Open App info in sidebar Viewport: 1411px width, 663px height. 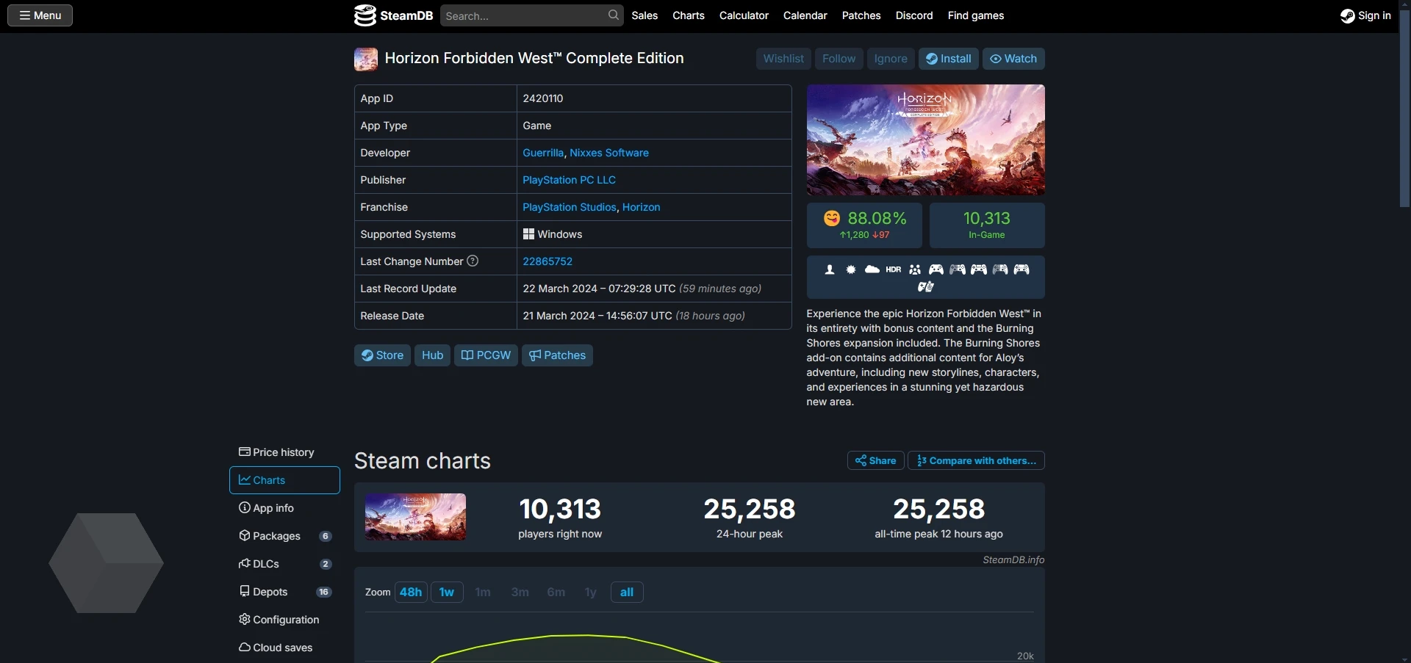(x=284, y=508)
